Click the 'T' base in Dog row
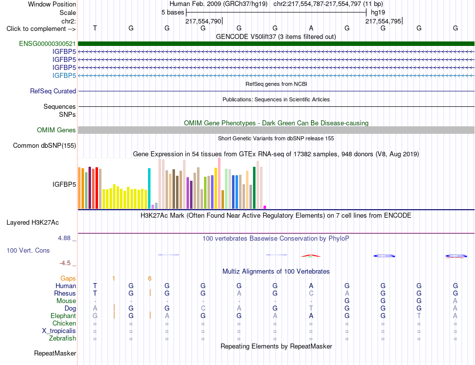This screenshot has width=475, height=365. click(x=311, y=309)
